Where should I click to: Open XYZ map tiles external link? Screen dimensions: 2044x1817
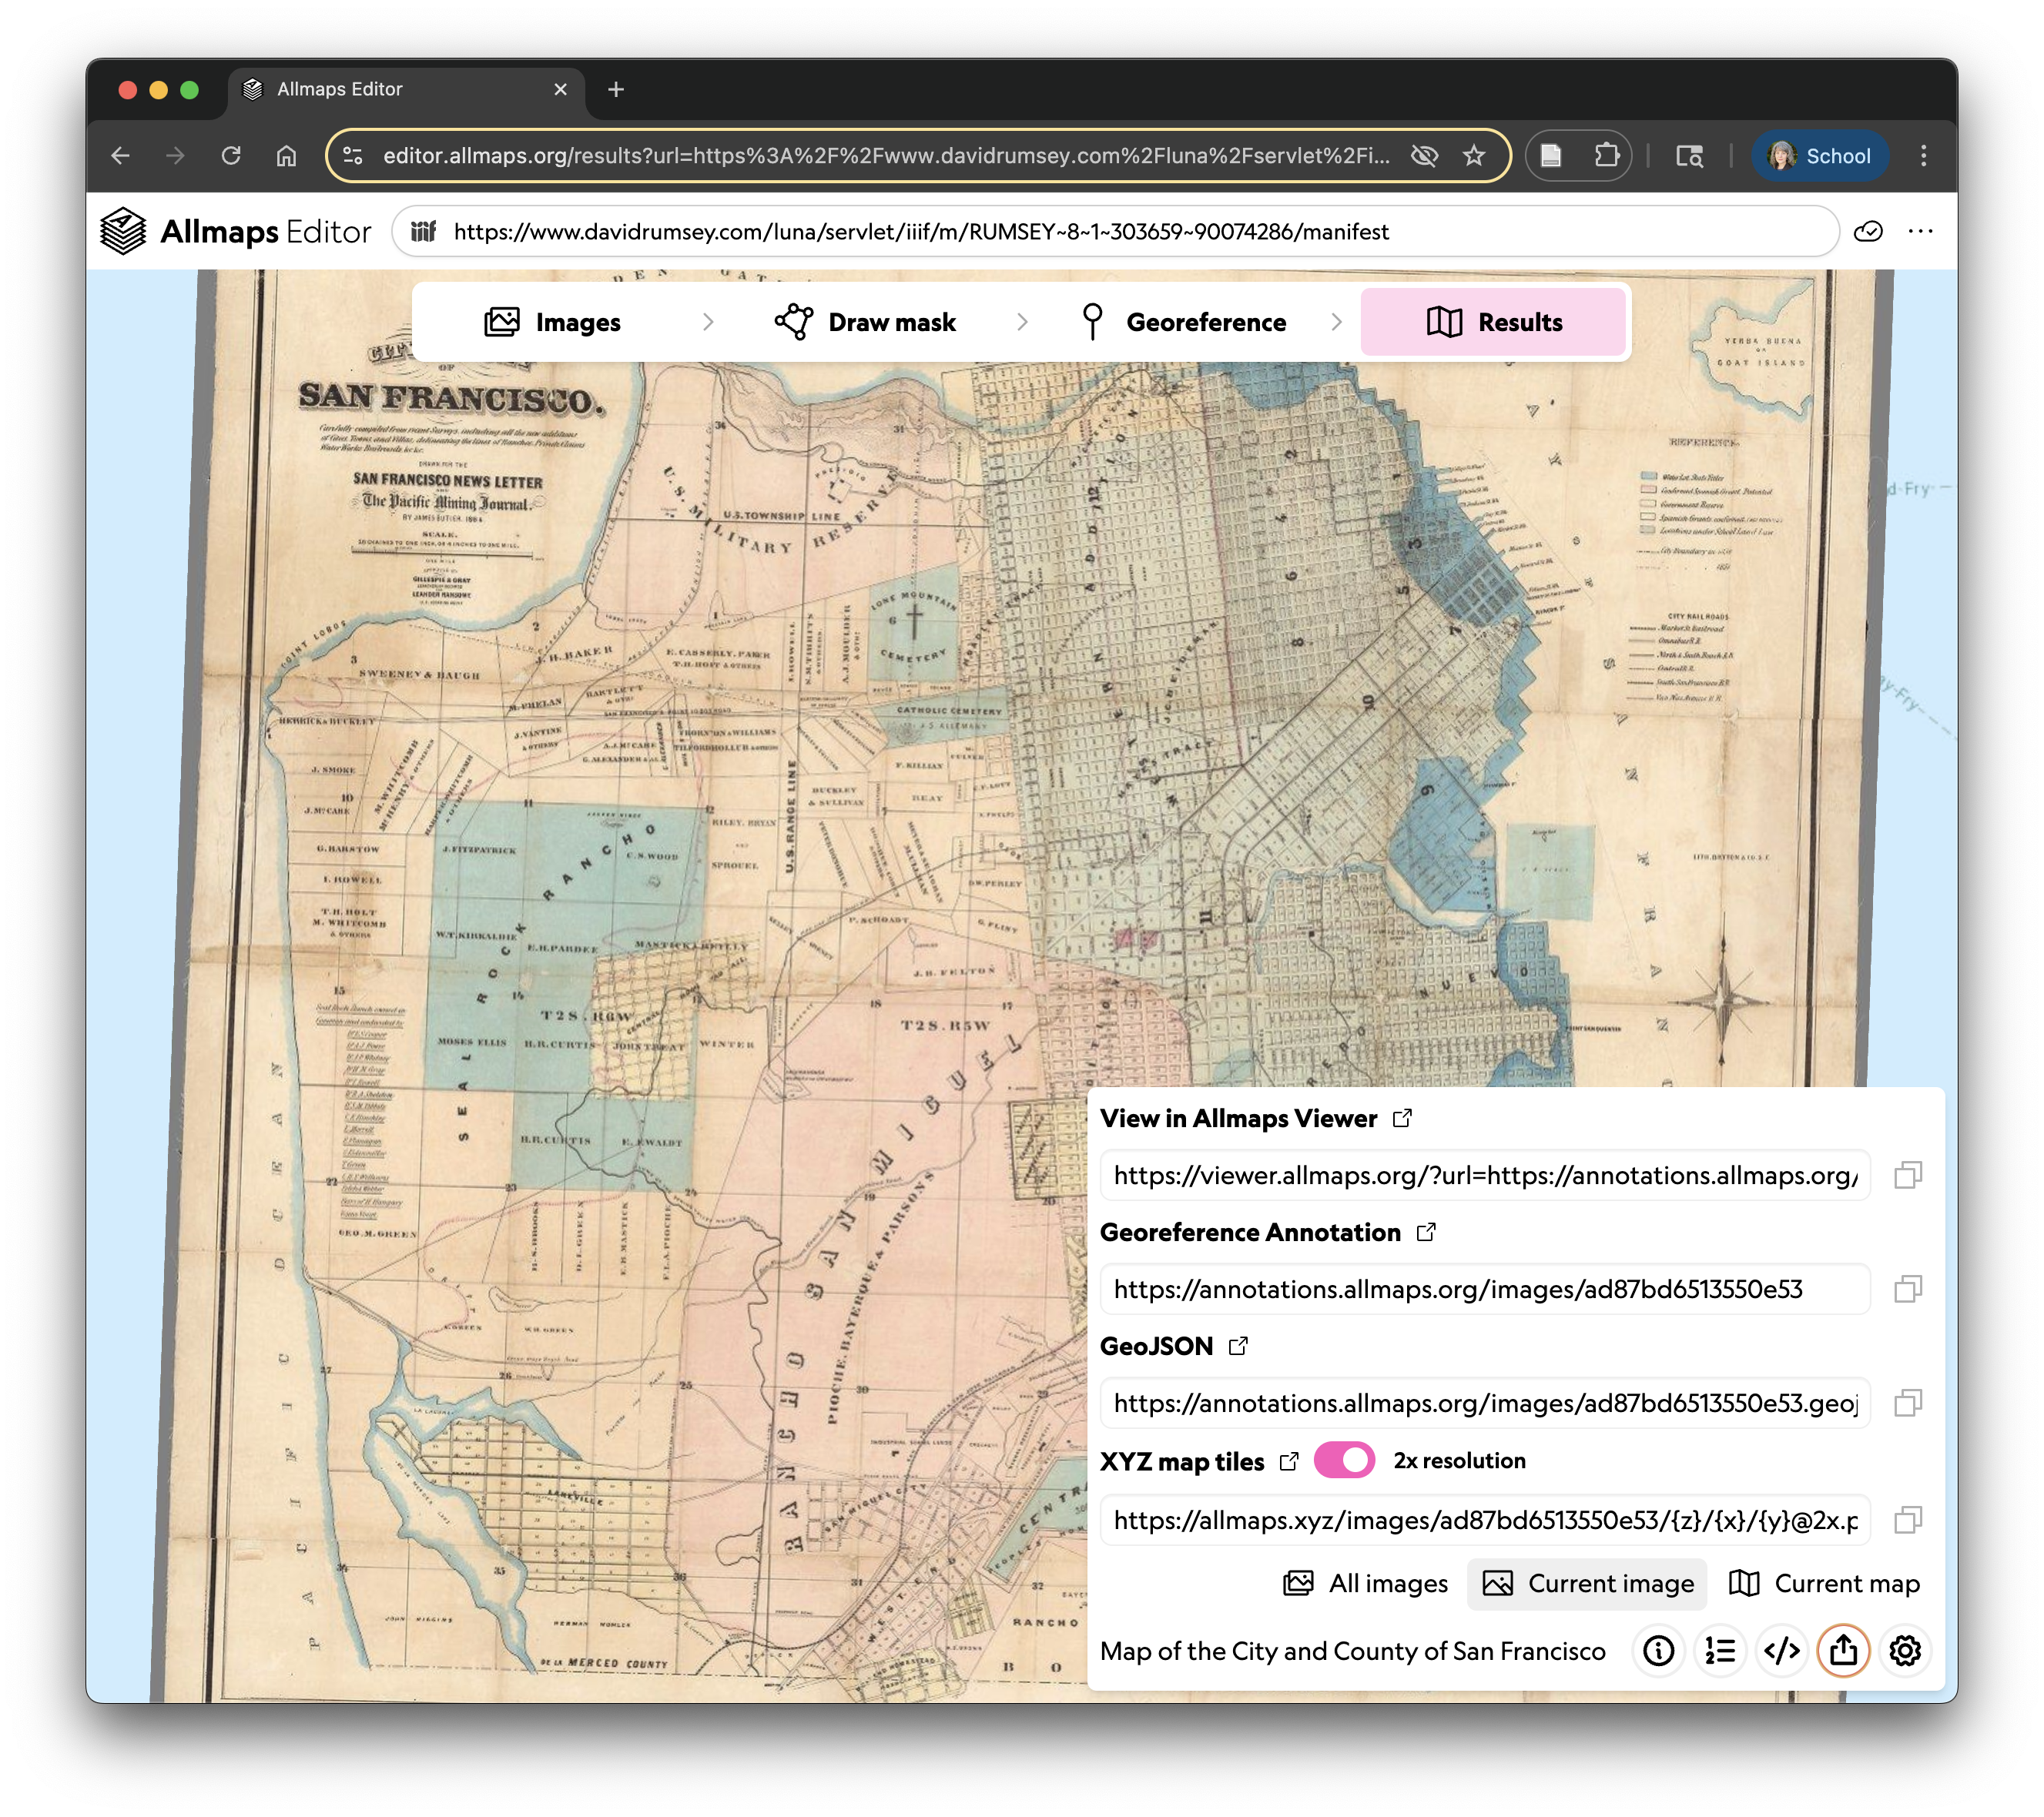tap(1289, 1461)
